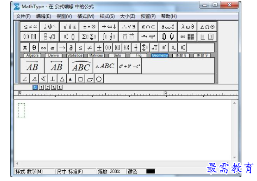Switch to the Statistics tab
The width and height of the screenshot is (257, 181).
click(75, 55)
